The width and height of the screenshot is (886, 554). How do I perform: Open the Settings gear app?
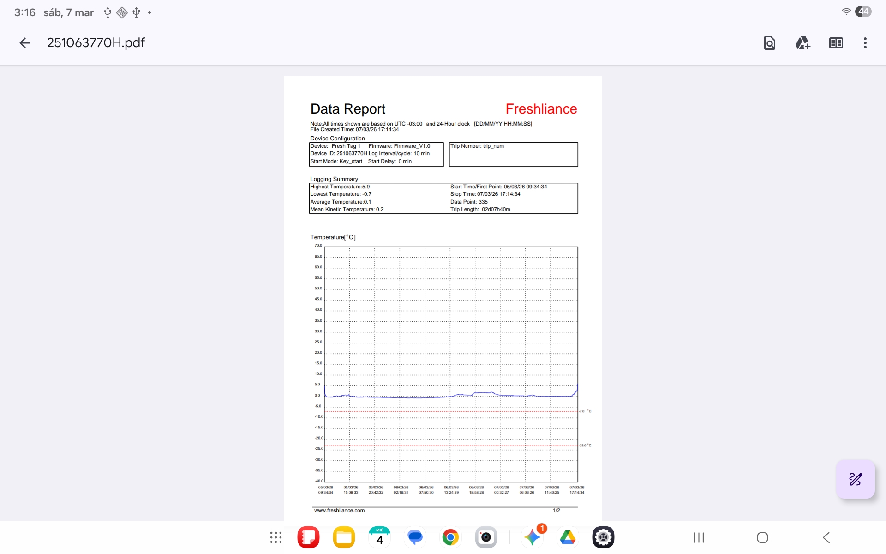pos(603,537)
